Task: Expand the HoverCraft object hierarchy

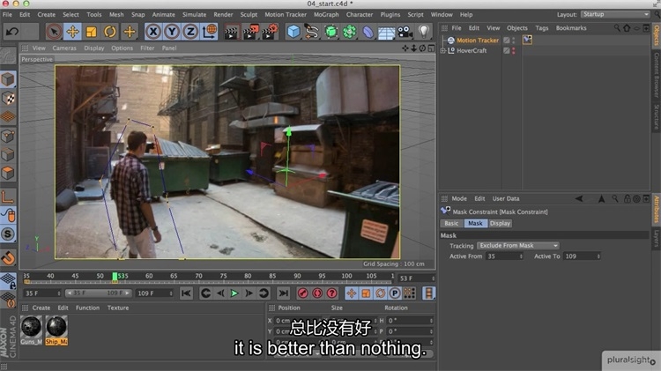Action: (x=442, y=50)
